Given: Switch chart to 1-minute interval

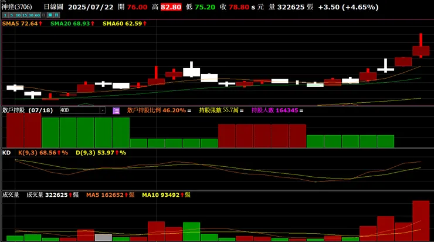Looking at the screenshot, I should point(5,15).
